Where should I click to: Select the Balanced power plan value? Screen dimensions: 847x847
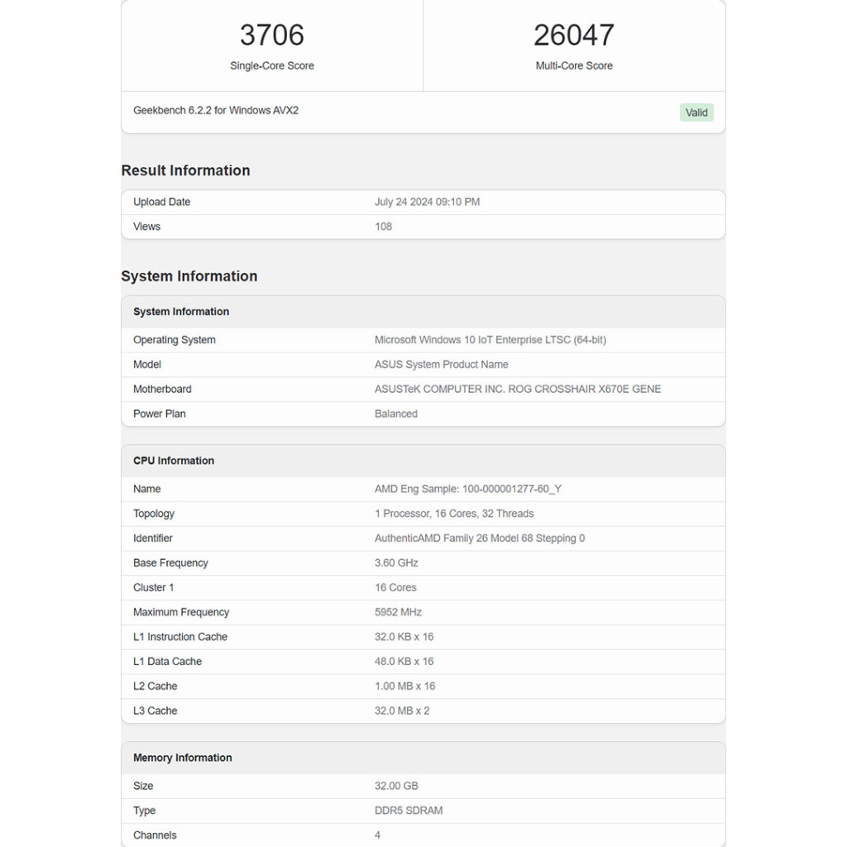click(396, 414)
